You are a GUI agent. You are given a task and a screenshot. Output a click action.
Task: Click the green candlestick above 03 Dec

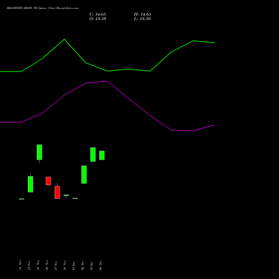93,155
